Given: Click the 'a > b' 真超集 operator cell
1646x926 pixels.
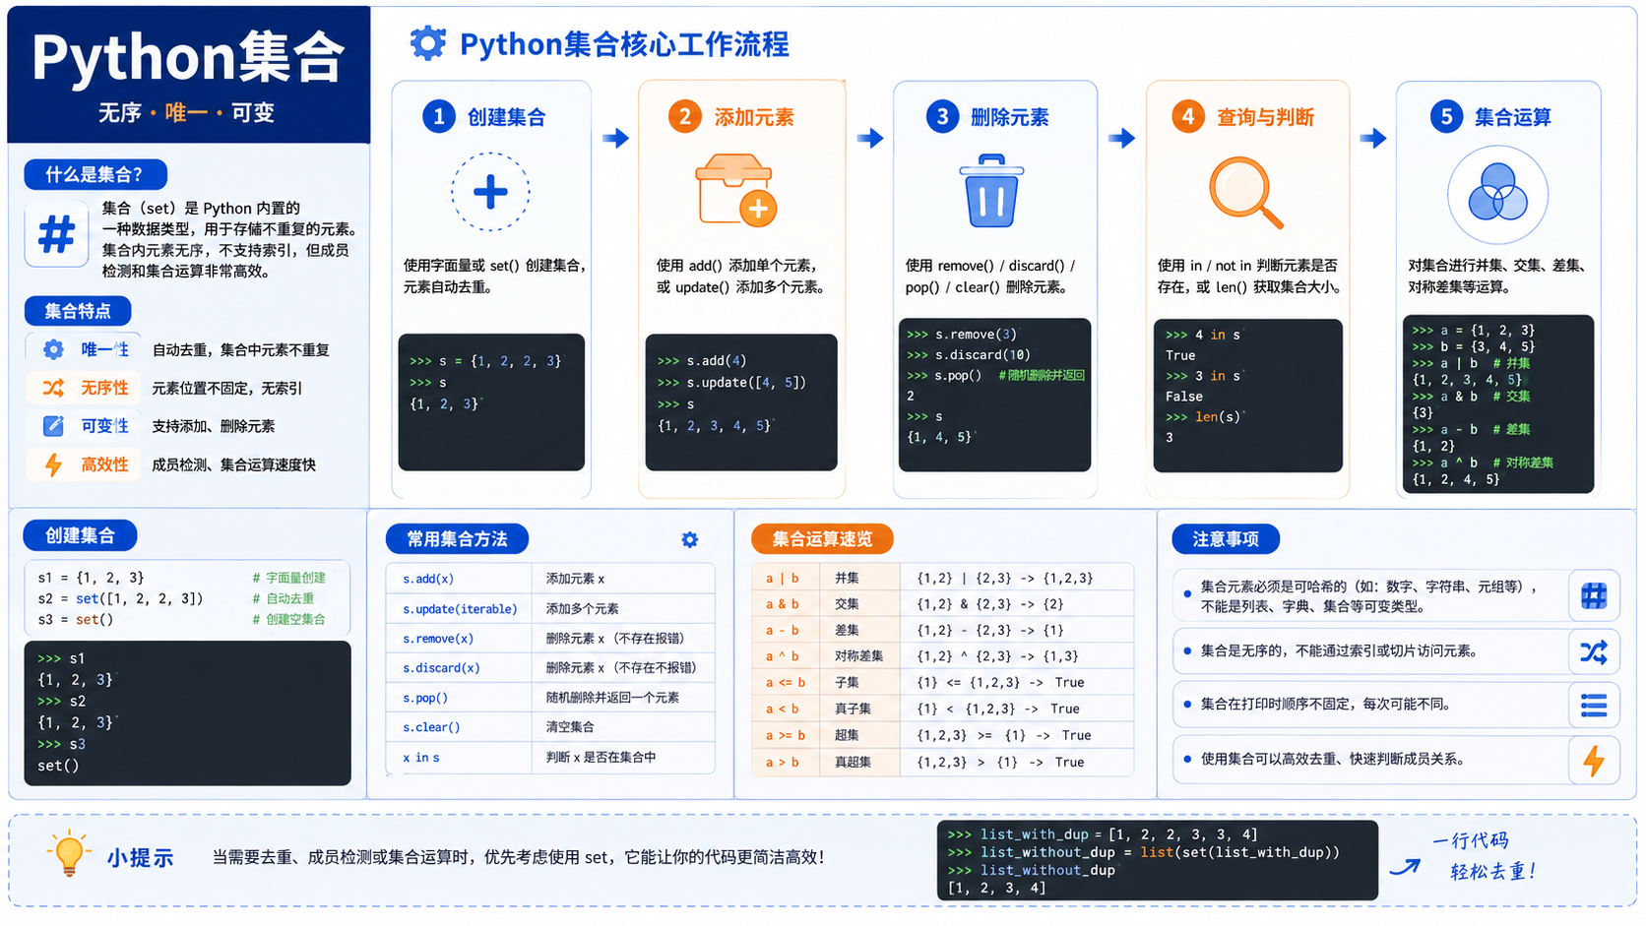Looking at the screenshot, I should [x=787, y=762].
